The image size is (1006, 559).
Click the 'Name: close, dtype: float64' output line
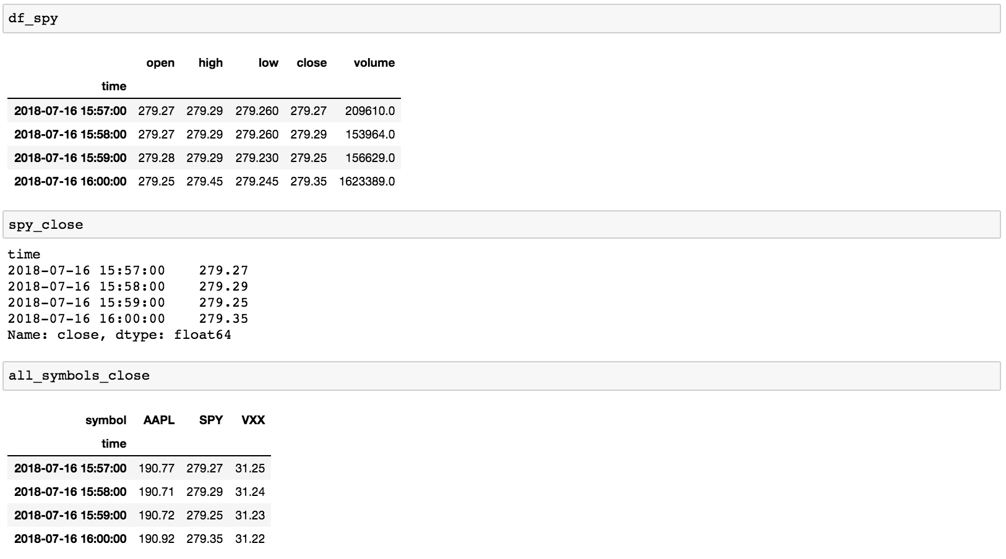click(x=119, y=335)
